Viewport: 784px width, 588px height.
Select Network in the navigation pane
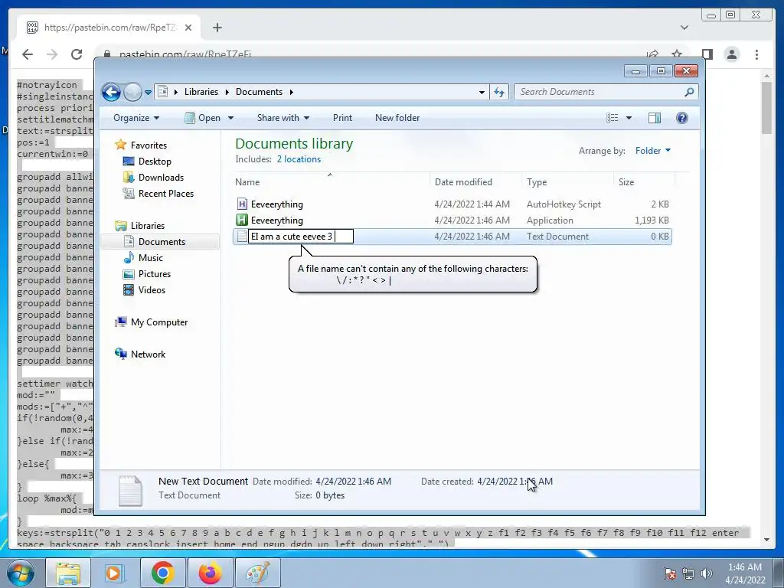click(x=141, y=354)
